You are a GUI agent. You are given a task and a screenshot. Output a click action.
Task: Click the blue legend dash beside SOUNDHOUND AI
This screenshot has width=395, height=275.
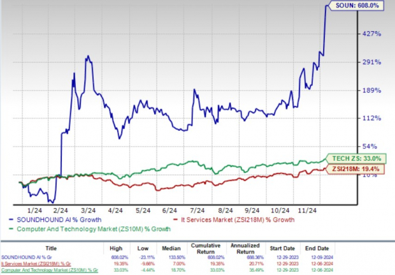(x=11, y=219)
